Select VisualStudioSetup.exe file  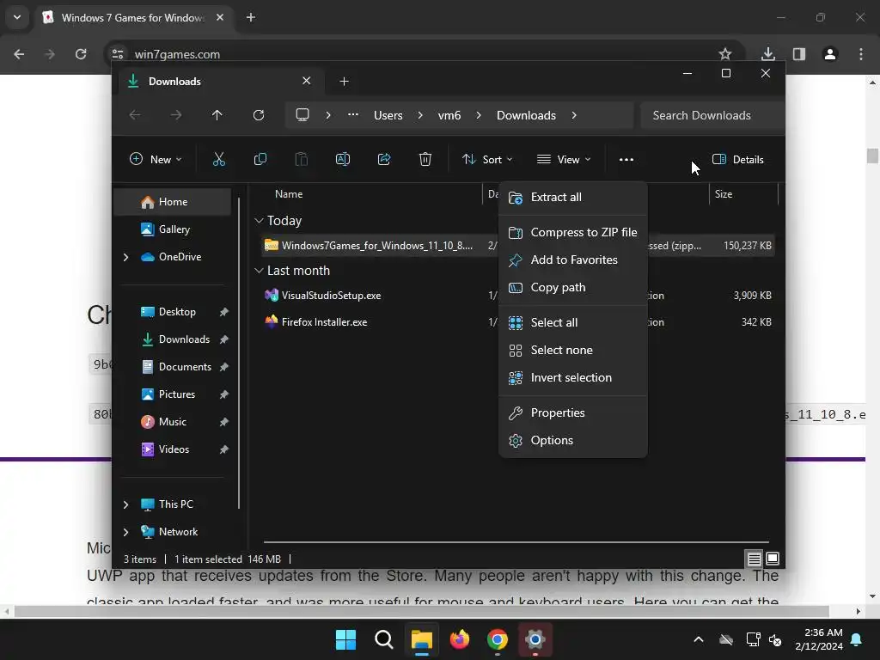pos(331,296)
